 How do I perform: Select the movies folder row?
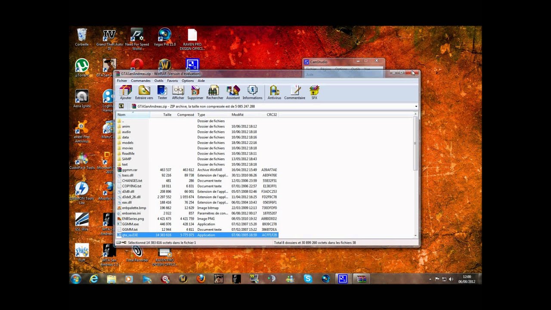tap(197, 148)
